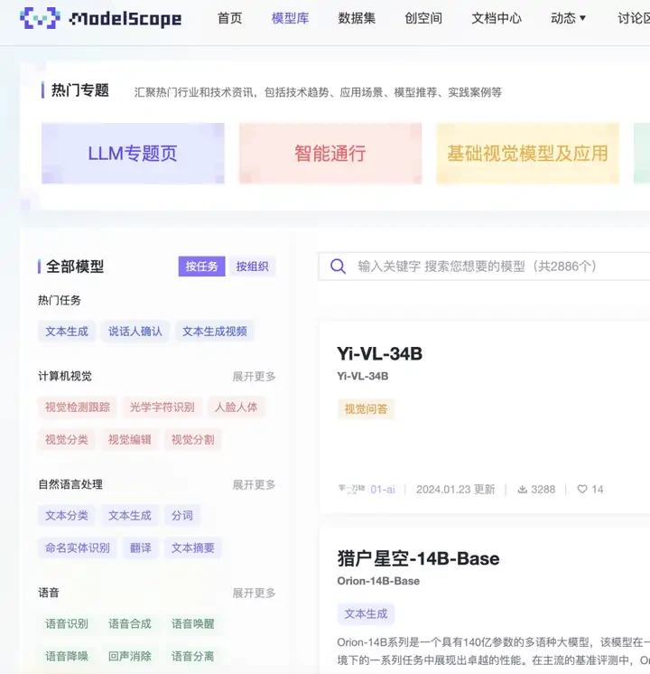This screenshot has width=650, height=674.
Task: Click the search magnifier icon
Action: (x=339, y=267)
